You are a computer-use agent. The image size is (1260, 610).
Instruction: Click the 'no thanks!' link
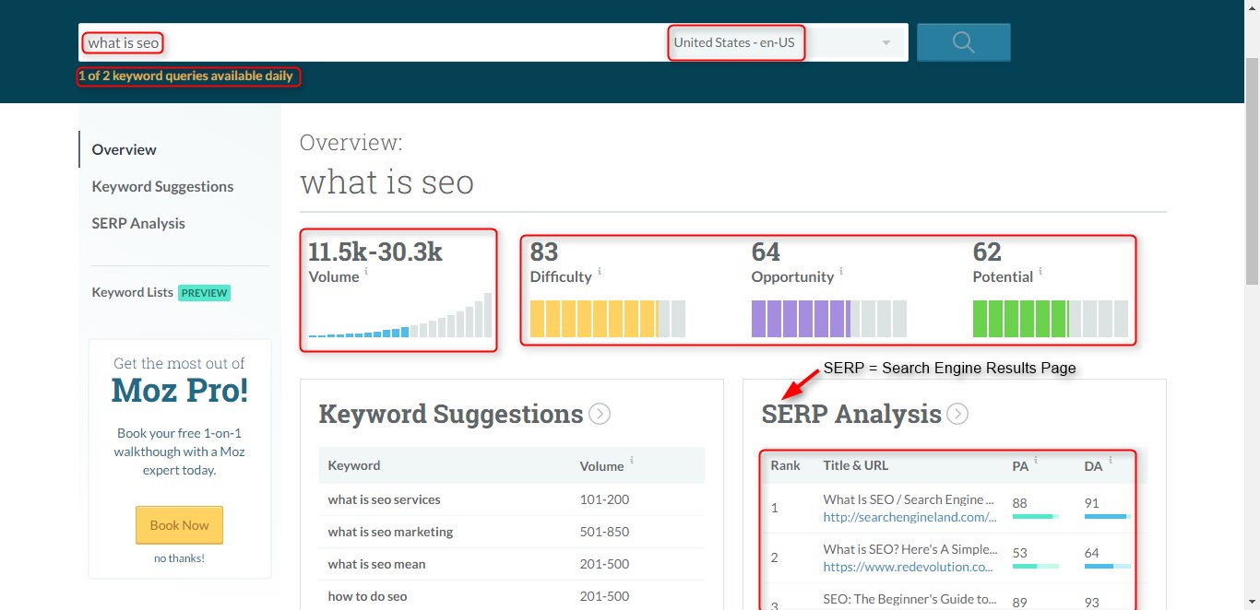tap(179, 557)
